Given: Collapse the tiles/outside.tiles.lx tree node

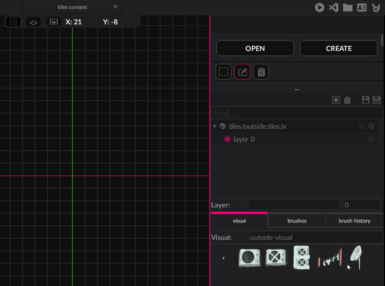Looking at the screenshot, I should [215, 126].
